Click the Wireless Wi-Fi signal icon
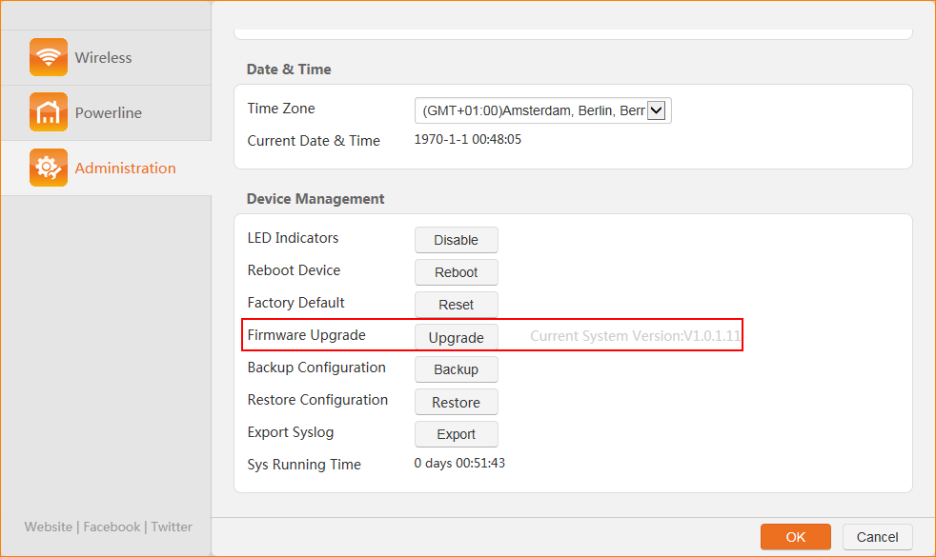This screenshot has height=557, width=936. click(x=49, y=57)
